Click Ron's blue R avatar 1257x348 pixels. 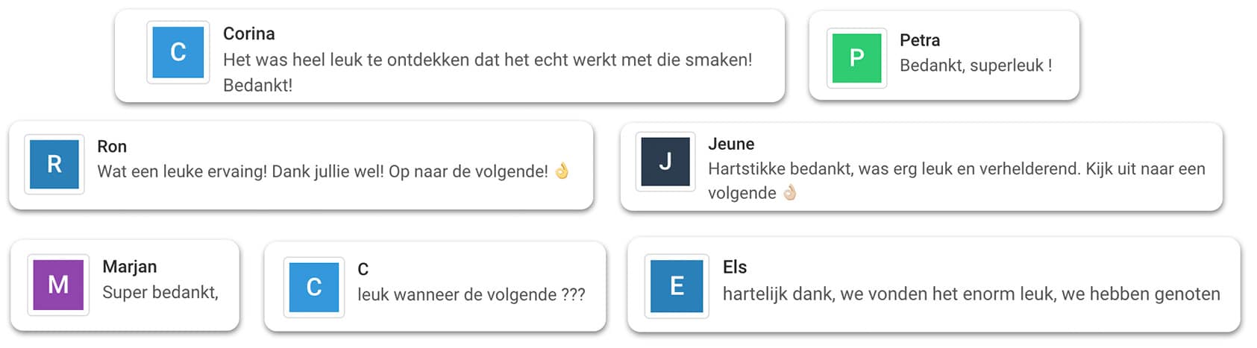(x=54, y=165)
